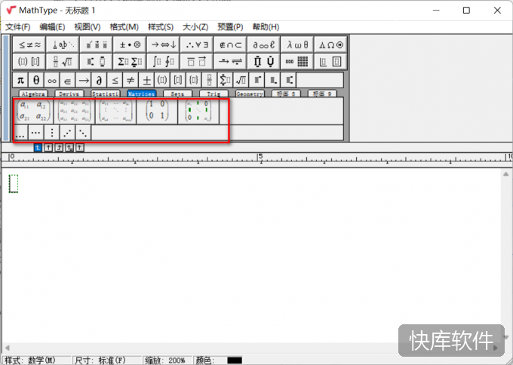
Task: Open the 预置(P) menu
Action: (230, 27)
